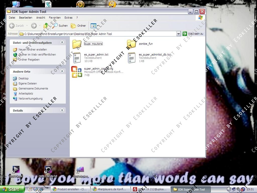Click the DivX Player desktop icon
Image resolution: width=257 pixels, height=193 pixels.
point(16,170)
